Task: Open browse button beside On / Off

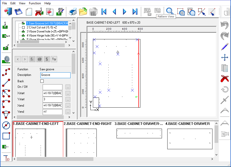Action: [x=68, y=87]
